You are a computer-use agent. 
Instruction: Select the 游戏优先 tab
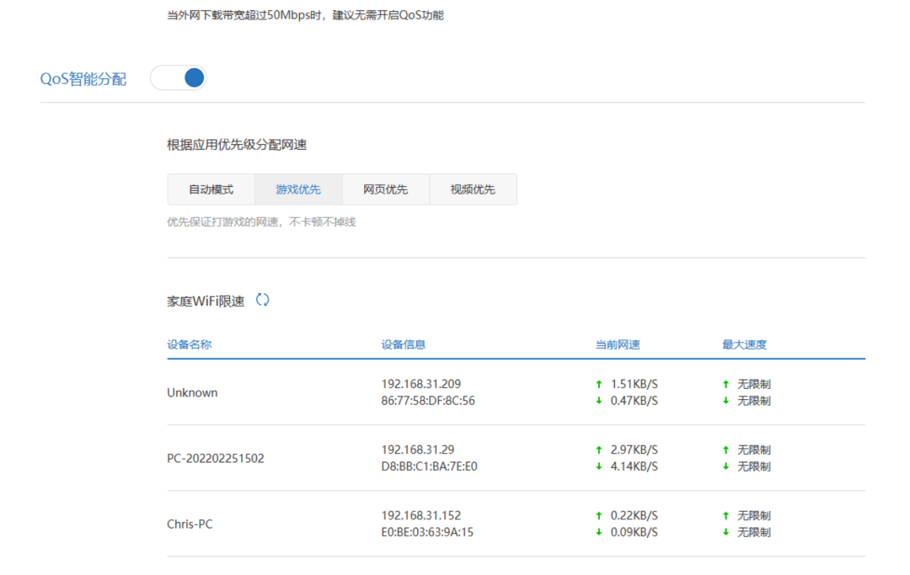[x=298, y=189]
